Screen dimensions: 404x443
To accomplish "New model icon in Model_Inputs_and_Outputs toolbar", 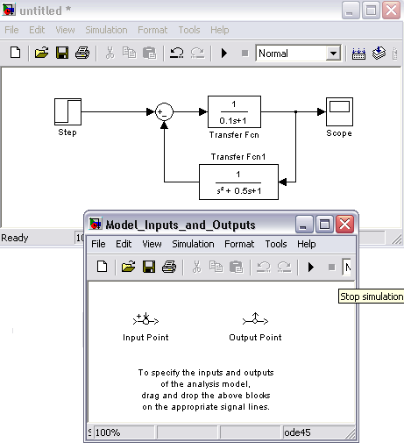I will point(102,267).
